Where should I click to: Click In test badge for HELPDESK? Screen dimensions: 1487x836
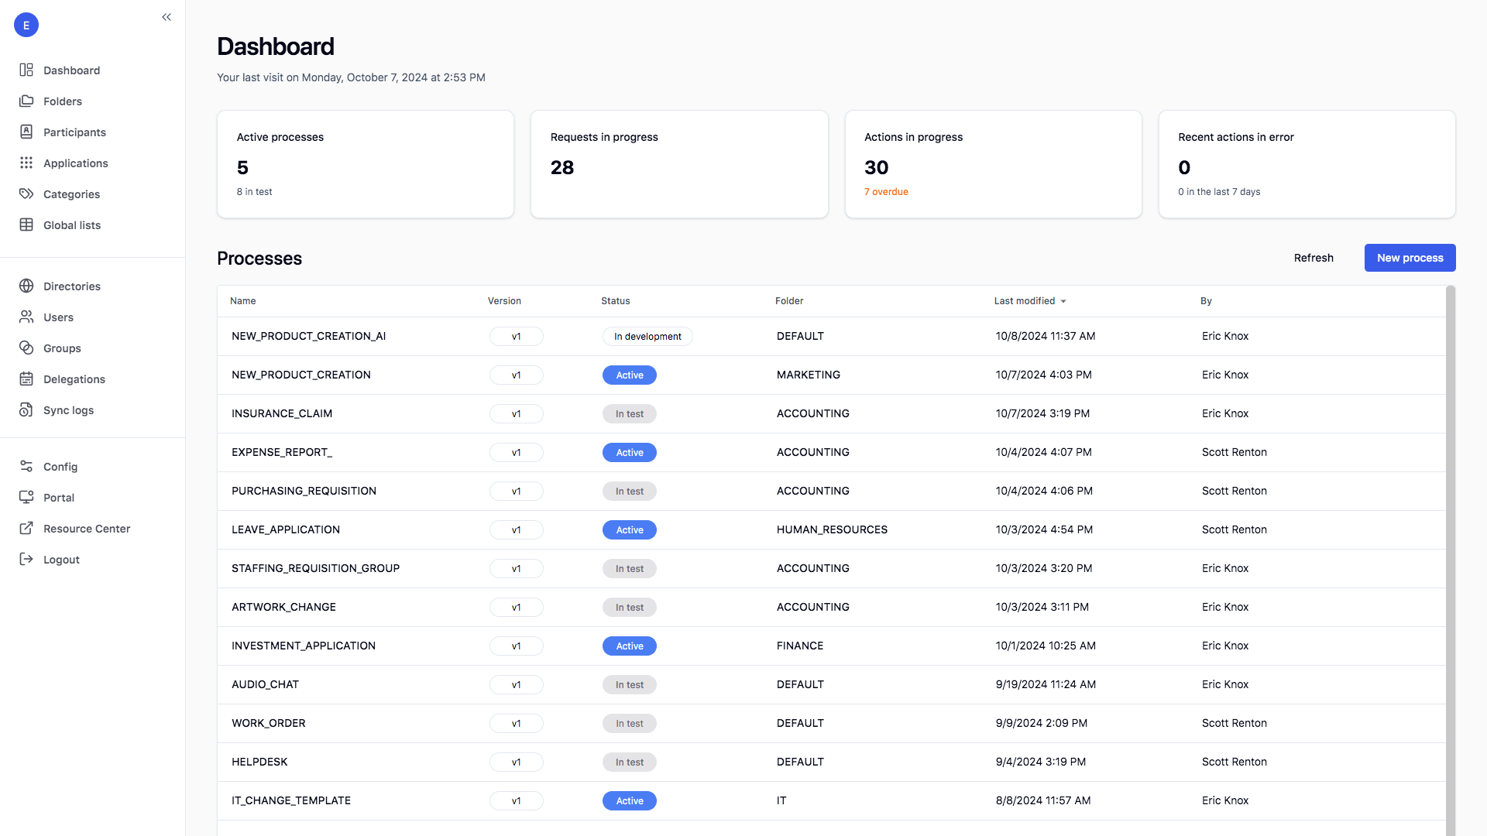630,762
